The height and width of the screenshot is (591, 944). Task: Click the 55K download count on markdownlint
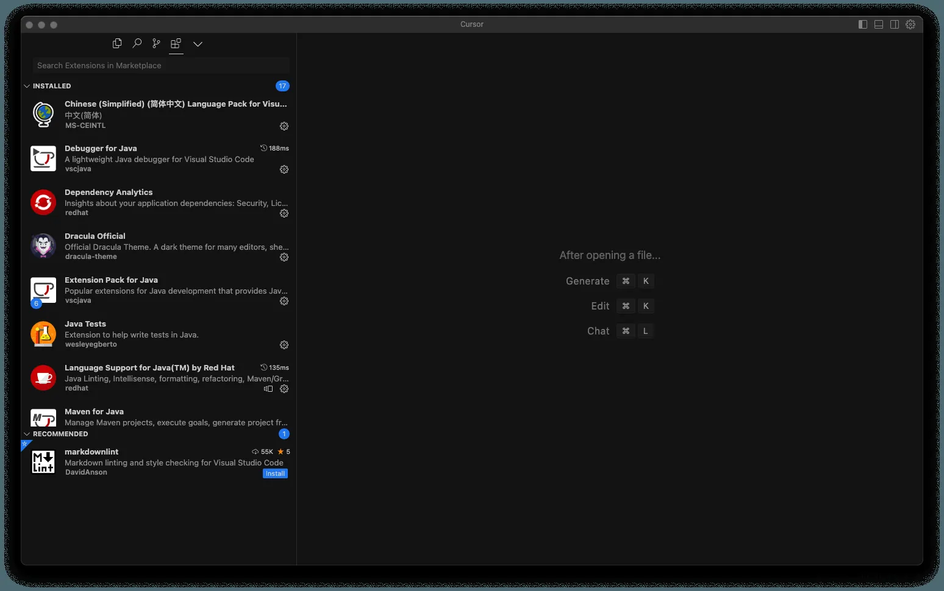pos(263,451)
